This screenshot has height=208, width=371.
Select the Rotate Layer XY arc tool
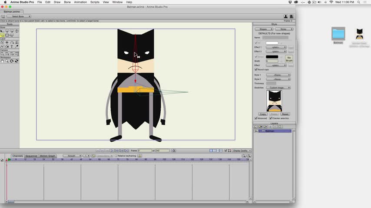12,42
